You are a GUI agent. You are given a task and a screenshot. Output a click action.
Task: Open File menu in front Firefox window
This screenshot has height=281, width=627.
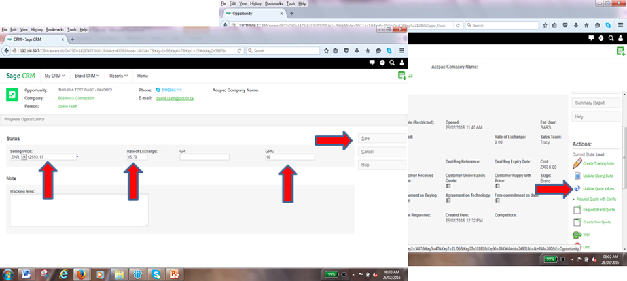pos(3,29)
